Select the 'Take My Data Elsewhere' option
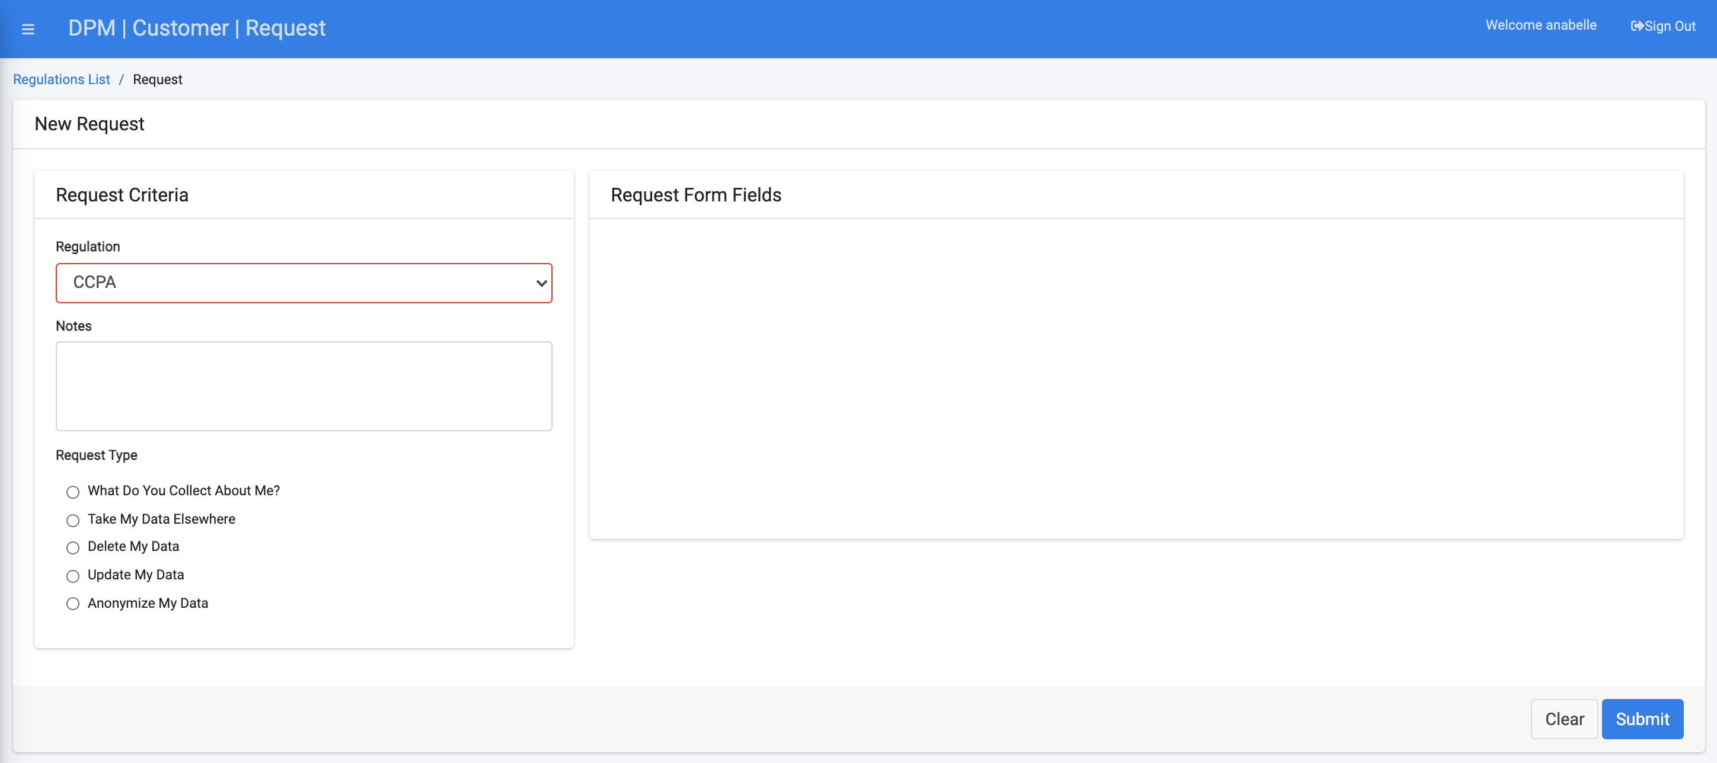Screen dimensions: 1717x763 tap(73, 520)
